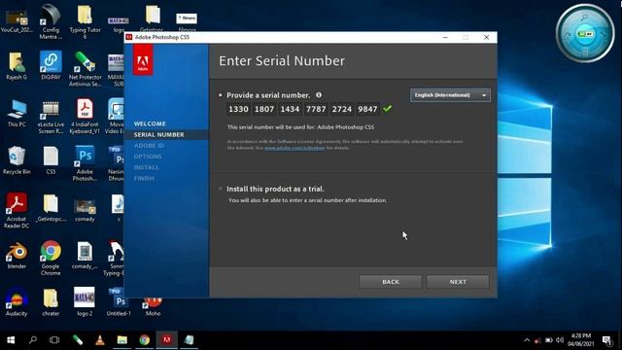Click the WELCOME step in the sidebar
The image size is (622, 350).
(150, 123)
